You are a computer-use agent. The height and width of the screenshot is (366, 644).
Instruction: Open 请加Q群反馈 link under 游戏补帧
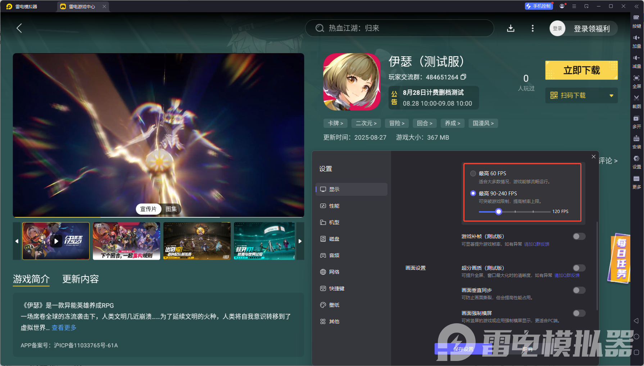[537, 244]
